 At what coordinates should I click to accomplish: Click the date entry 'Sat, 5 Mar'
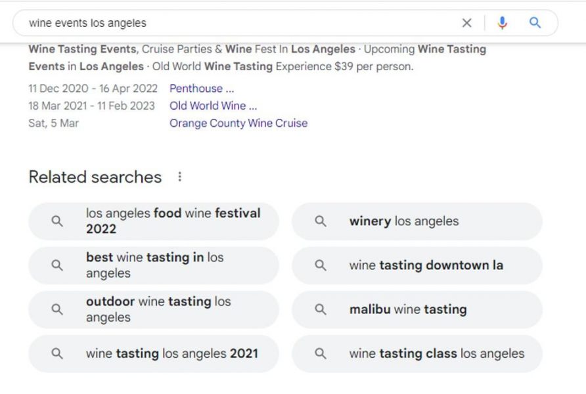point(53,123)
